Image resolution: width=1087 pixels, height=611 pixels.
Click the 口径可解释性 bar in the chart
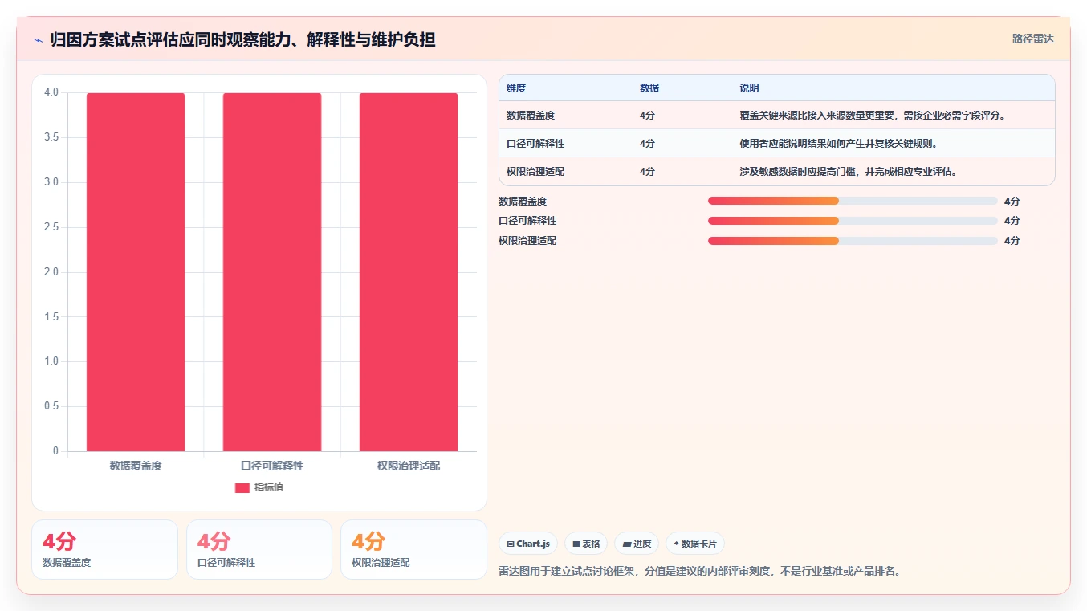272,272
